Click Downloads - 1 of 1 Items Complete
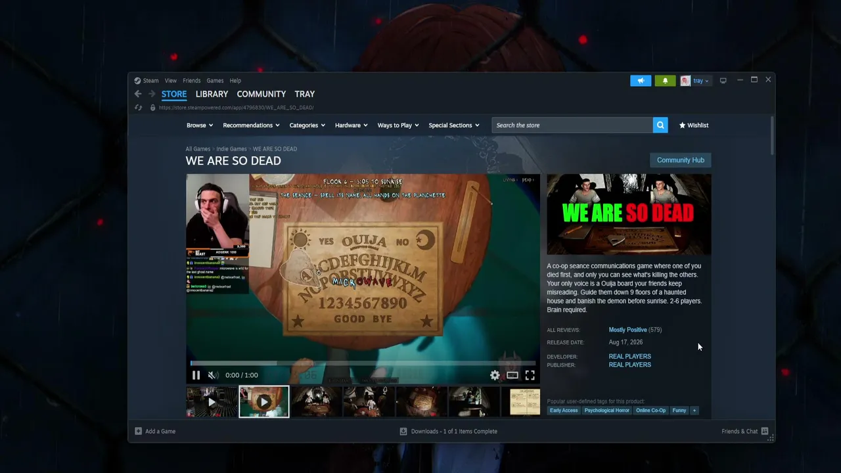This screenshot has height=473, width=841. 454,432
